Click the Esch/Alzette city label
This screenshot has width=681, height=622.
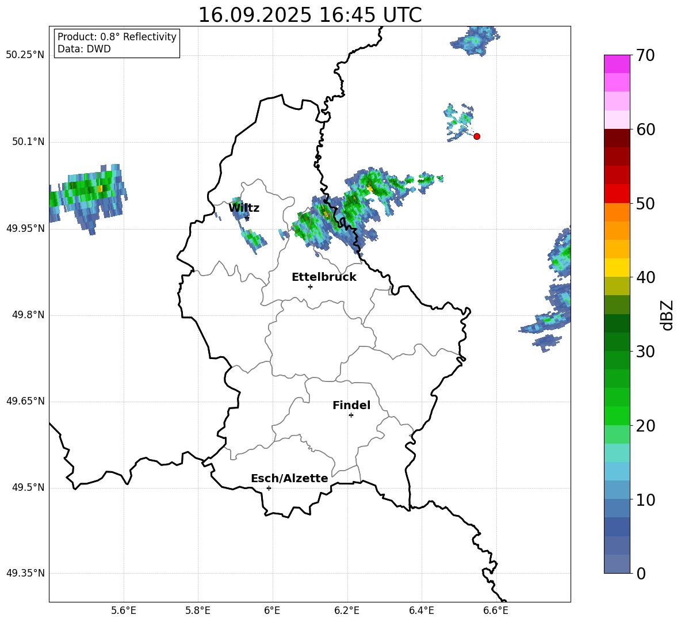pos(289,478)
